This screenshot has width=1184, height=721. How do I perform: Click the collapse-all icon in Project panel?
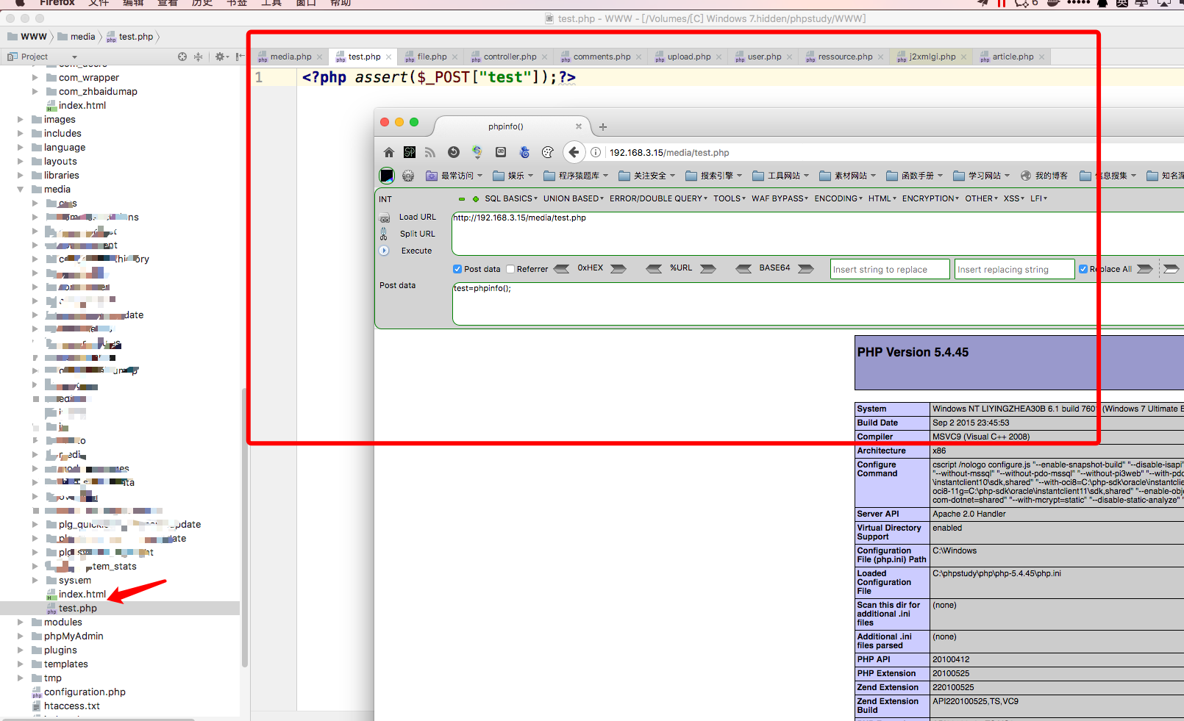click(x=198, y=57)
